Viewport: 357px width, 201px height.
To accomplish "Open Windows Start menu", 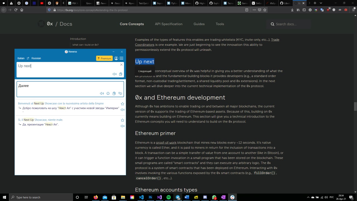I will click(x=4, y=197).
